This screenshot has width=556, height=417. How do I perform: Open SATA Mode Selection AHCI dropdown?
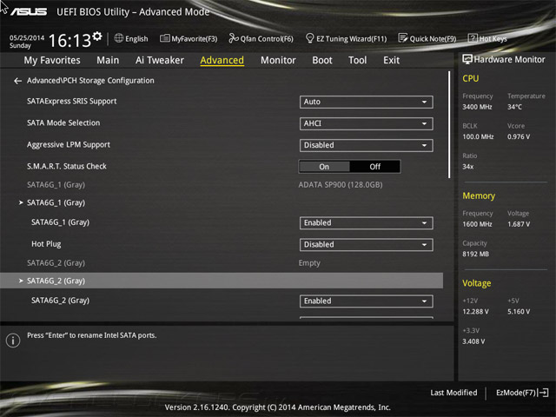[x=367, y=123]
